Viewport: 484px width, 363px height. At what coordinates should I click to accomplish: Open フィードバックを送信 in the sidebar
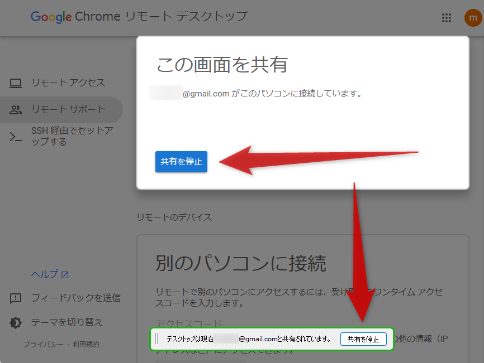65,298
